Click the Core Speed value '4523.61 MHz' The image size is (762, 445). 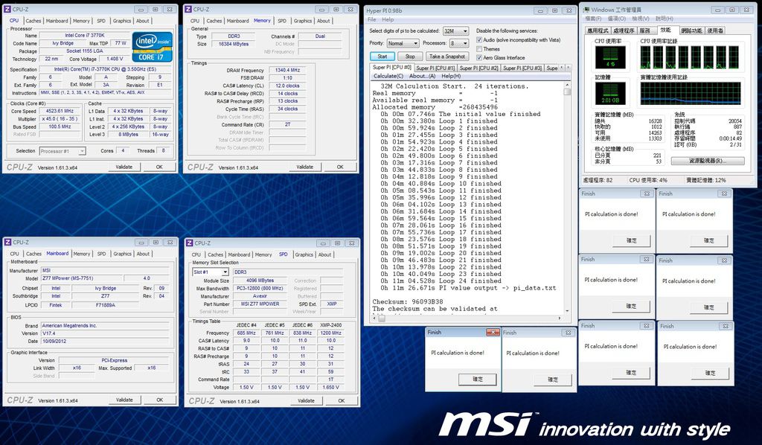(x=60, y=112)
